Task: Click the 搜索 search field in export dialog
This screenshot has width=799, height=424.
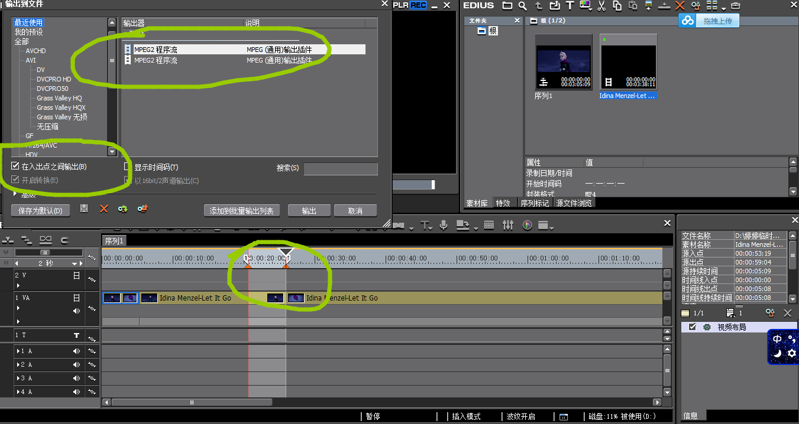Action: pos(341,169)
